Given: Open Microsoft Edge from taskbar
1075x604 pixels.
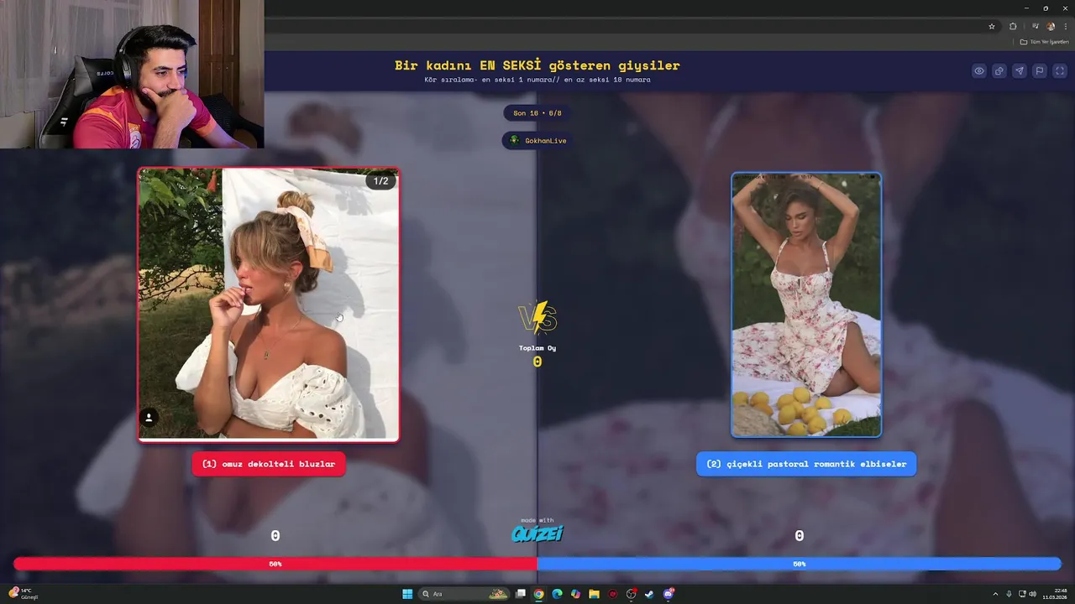Looking at the screenshot, I should point(557,594).
